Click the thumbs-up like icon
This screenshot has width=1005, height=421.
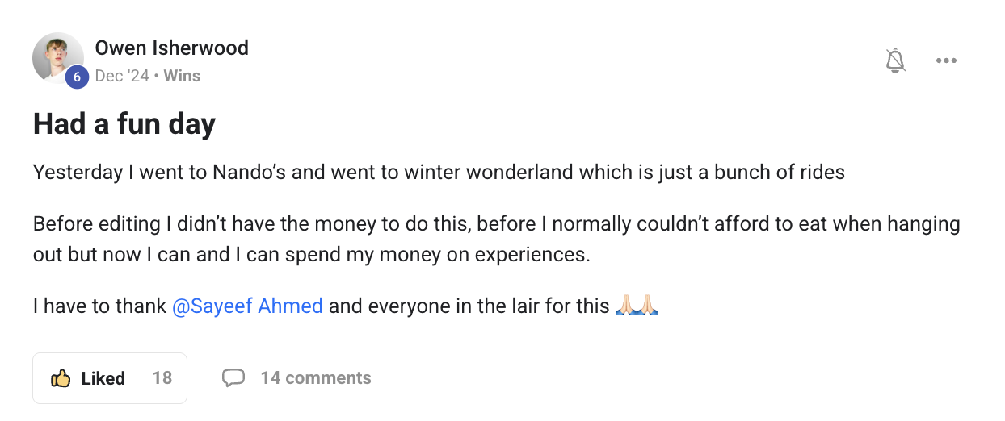pos(61,378)
